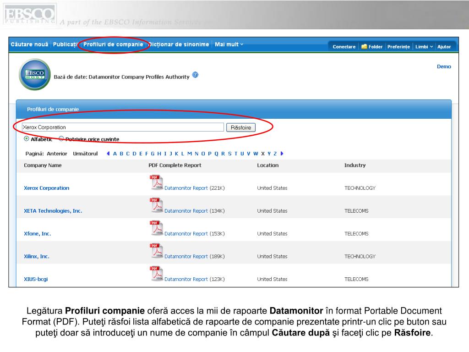Click the previous alphabet arrow before A

(x=108, y=154)
